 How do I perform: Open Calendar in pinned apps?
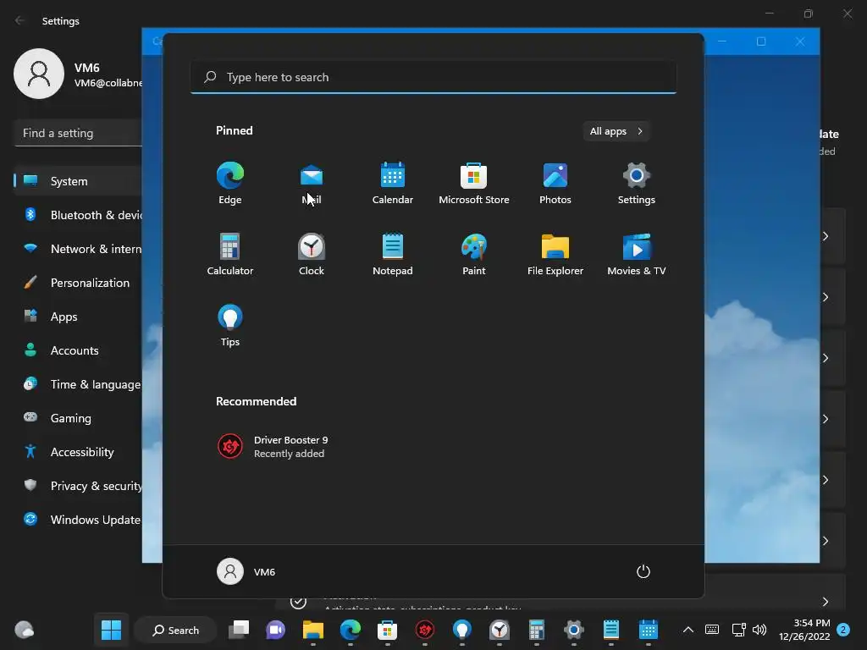pyautogui.click(x=393, y=184)
